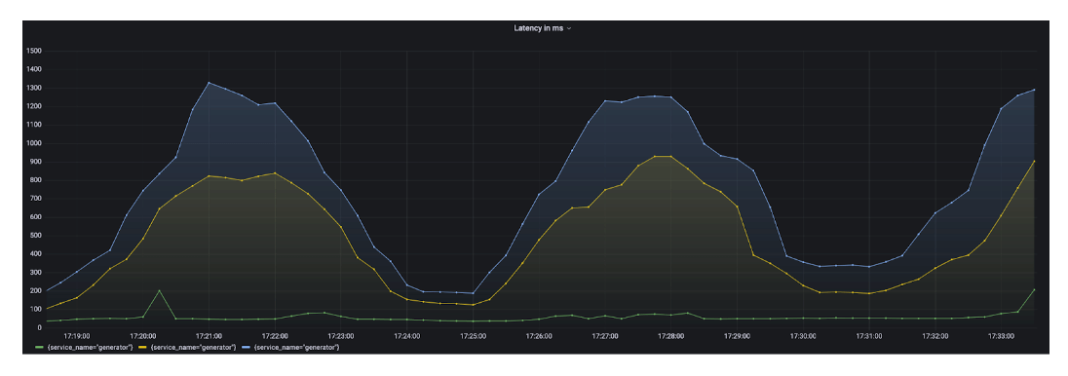The width and height of the screenshot is (1068, 376).
Task: Toggle the blue series legend label
Action: [297, 348]
